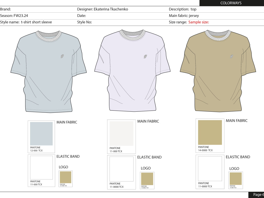The width and height of the screenshot is (264, 198).
Task: Pick the beige main fabric swatch
Action: coord(210,132)
